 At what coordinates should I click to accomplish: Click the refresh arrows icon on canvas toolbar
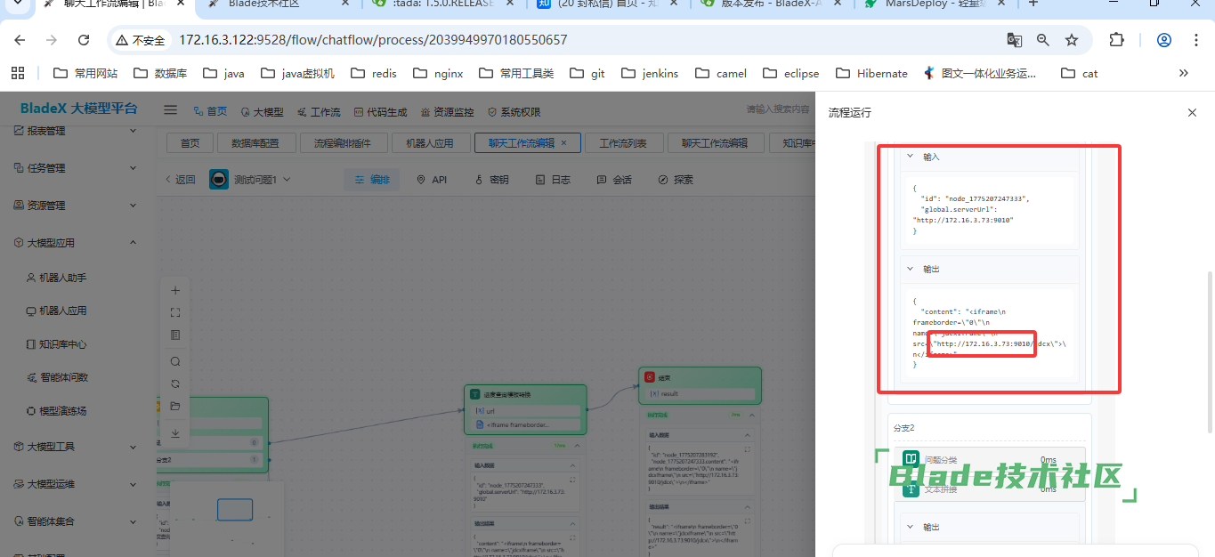[x=175, y=383]
